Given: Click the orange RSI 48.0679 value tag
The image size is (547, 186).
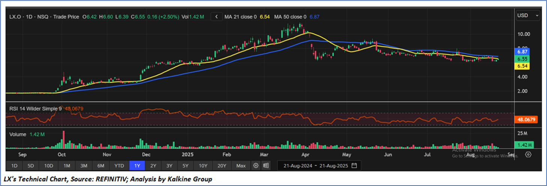Looking at the screenshot, I should [x=526, y=119].
